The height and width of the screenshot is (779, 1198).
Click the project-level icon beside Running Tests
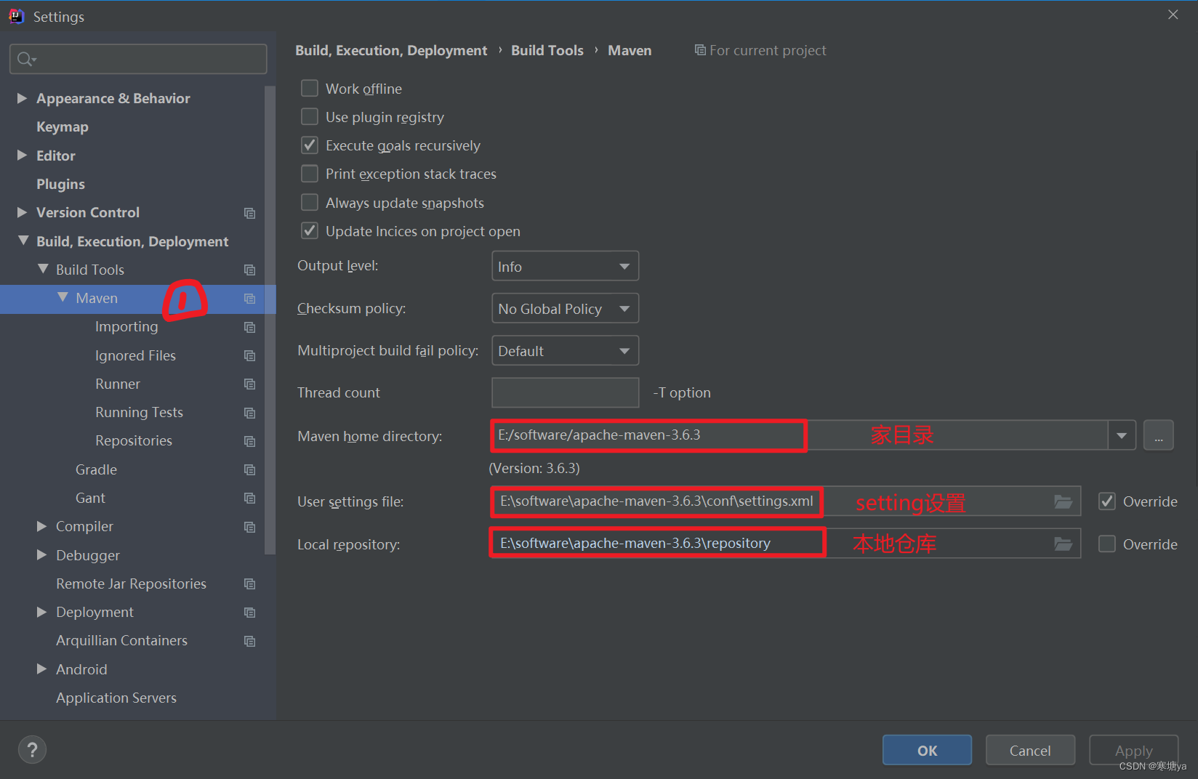(x=249, y=413)
